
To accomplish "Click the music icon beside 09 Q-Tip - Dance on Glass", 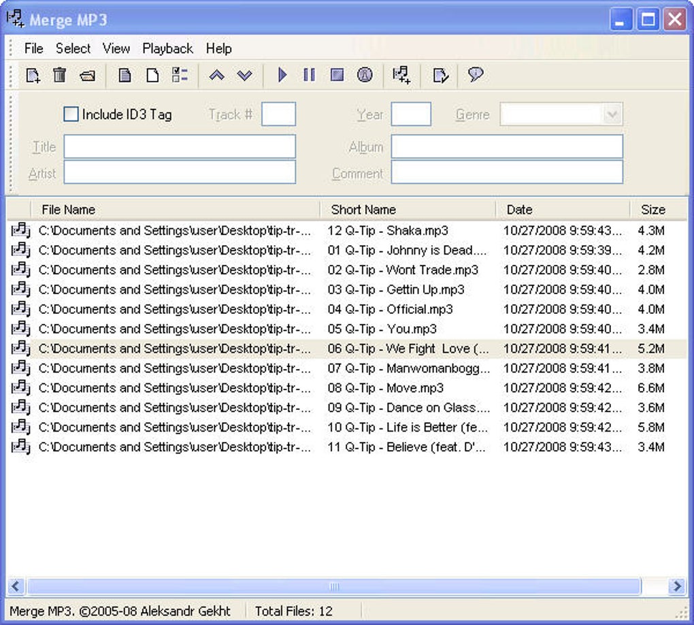I will [x=21, y=408].
